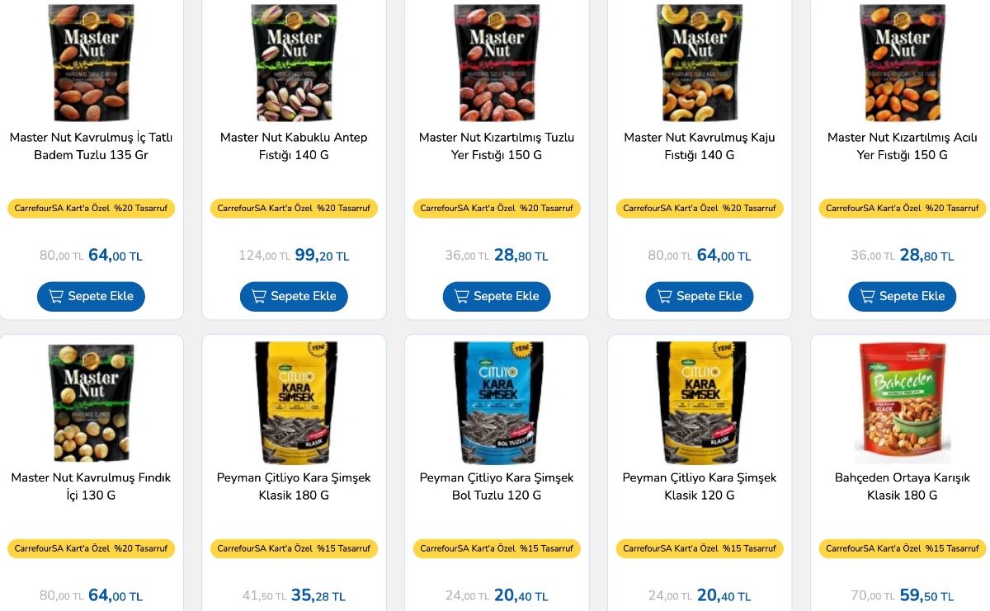Open Peyman Çitliyo Kara Şimşek Klasik 120 G title

[x=700, y=486]
